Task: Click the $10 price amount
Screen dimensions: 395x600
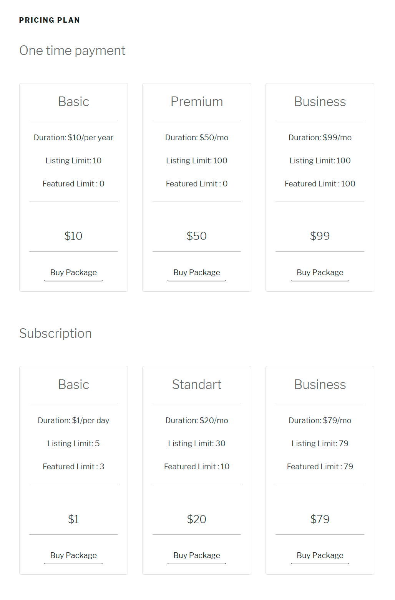Action: pyautogui.click(x=73, y=236)
